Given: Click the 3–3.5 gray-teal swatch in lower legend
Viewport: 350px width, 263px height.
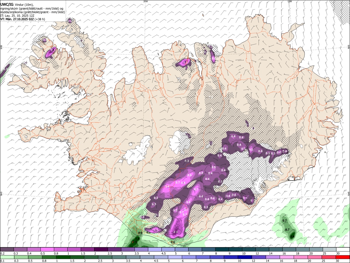Looking at the screenshot, I should 119,257.
